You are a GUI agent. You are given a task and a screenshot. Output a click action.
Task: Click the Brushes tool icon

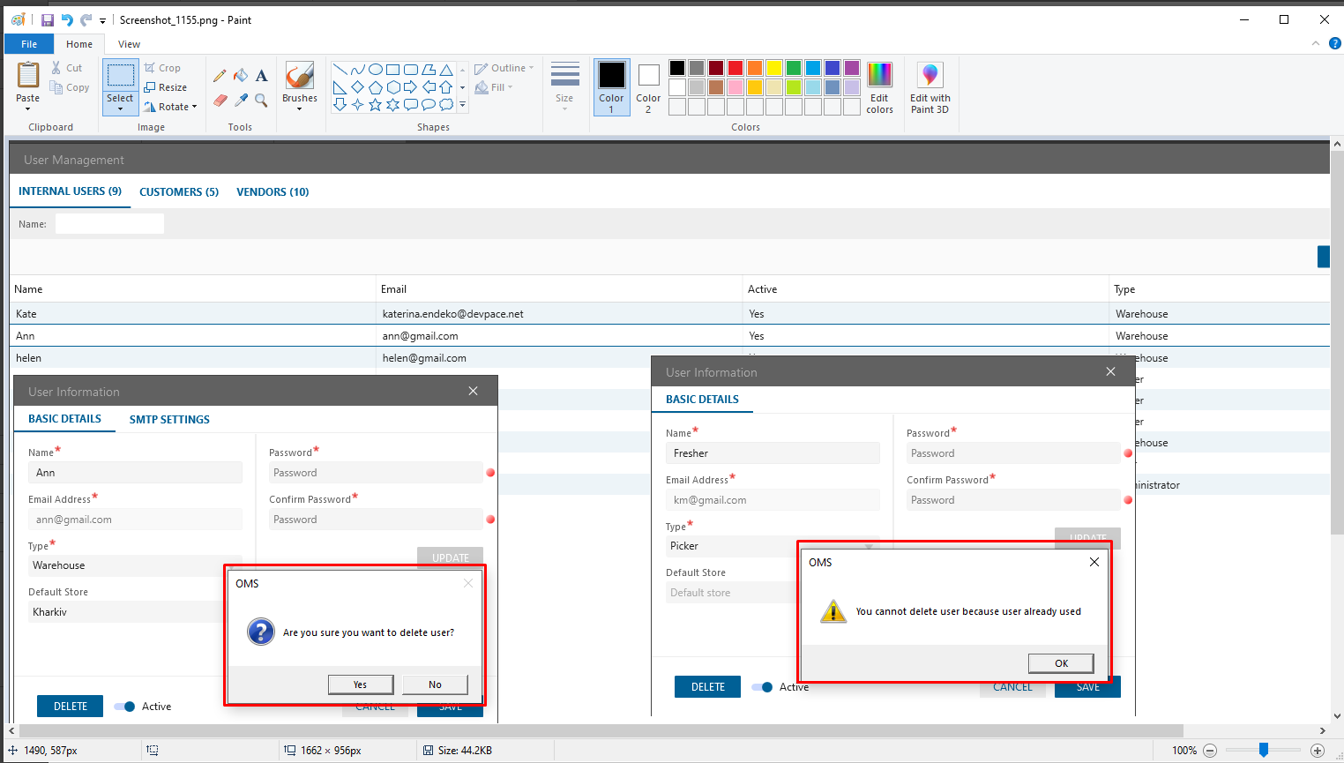pyautogui.click(x=300, y=76)
